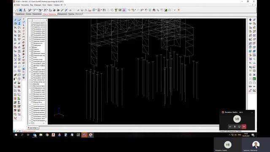Expand the Специальные элементы tree node
The image size is (270, 152).
tap(30, 55)
